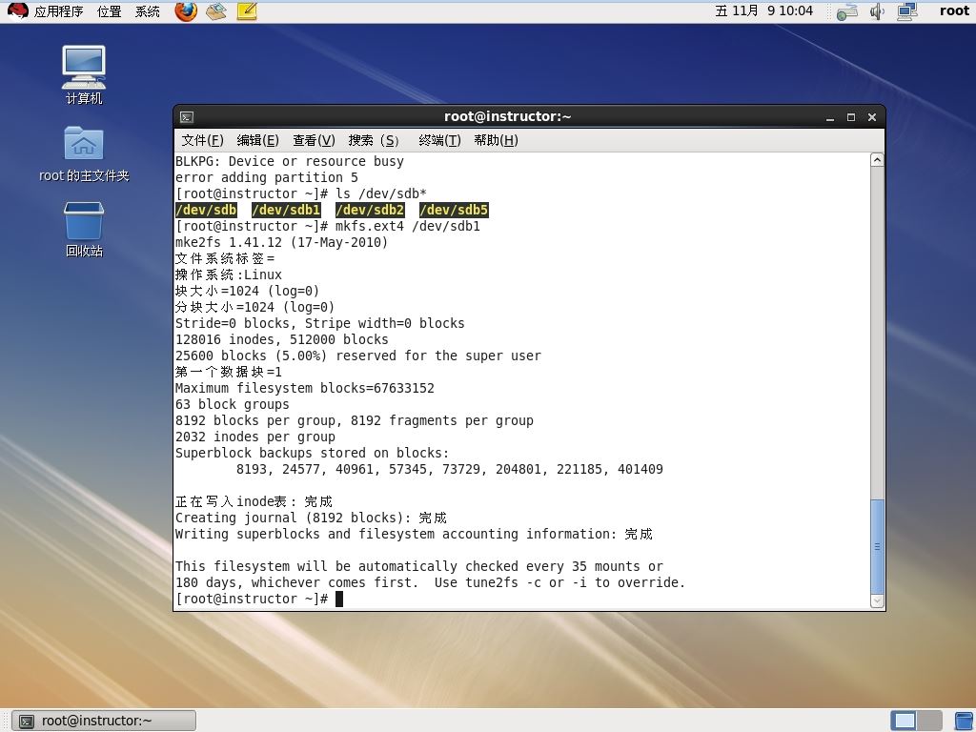Click the 'ls /dev/sdb*' command line
The width and height of the screenshot is (976, 732).
point(381,193)
